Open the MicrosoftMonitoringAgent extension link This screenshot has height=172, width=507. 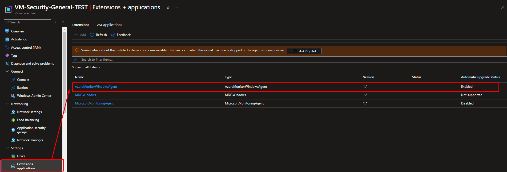click(94, 103)
